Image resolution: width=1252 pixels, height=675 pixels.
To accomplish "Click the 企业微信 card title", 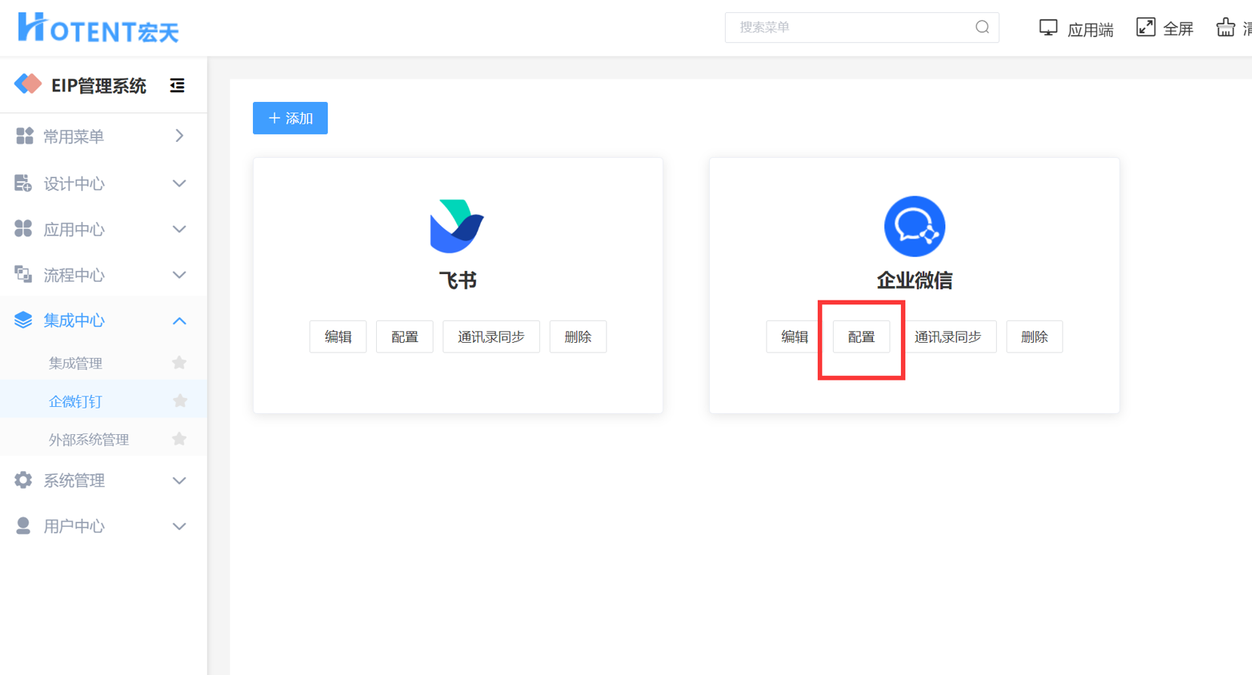I will (x=914, y=280).
